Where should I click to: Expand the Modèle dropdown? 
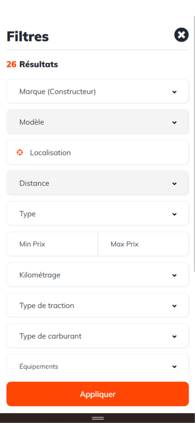97,122
